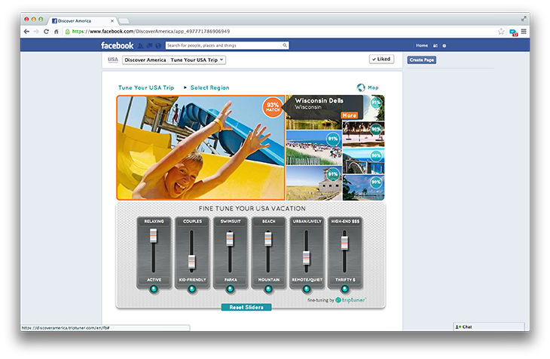
Task: Expand the Tune Your USA Trip dropdown
Action: pos(197,60)
